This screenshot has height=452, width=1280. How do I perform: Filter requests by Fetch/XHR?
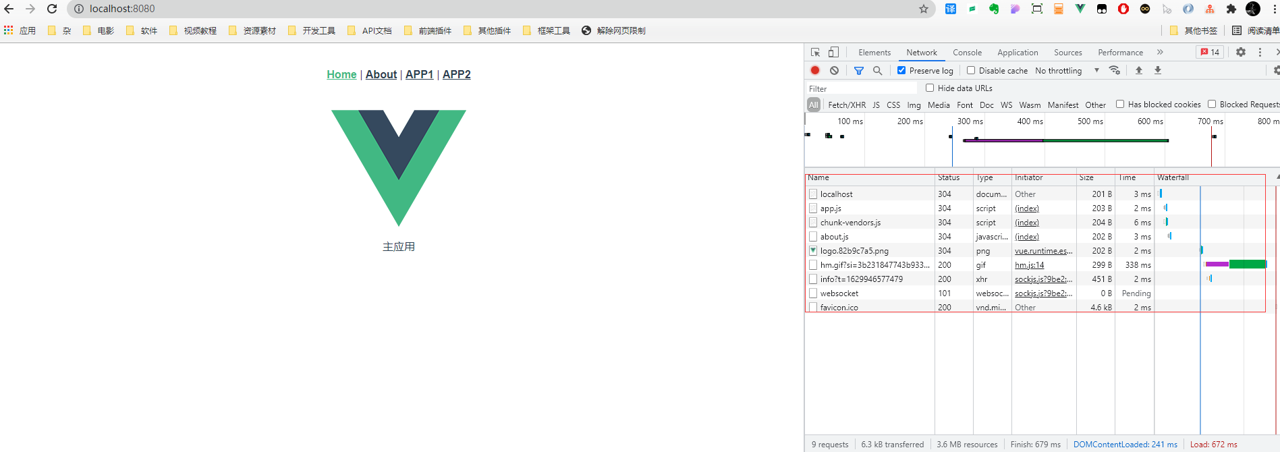(847, 105)
